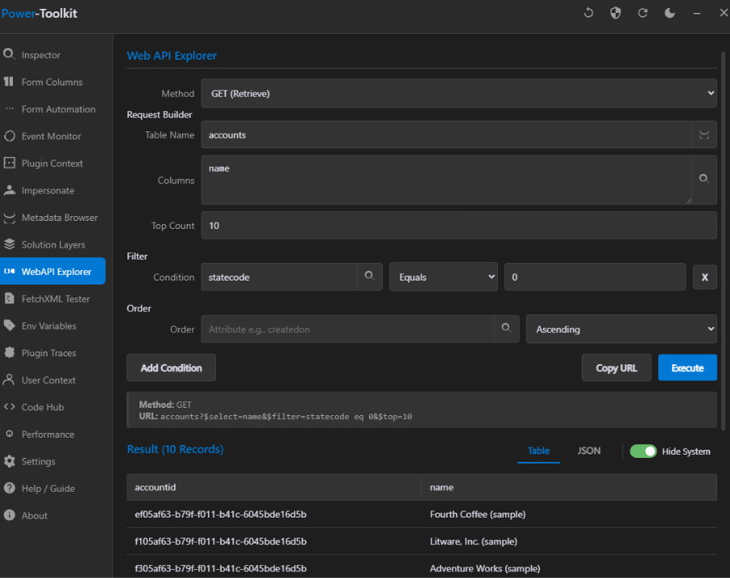Click the shield icon in header
The image size is (730, 578).
[616, 13]
